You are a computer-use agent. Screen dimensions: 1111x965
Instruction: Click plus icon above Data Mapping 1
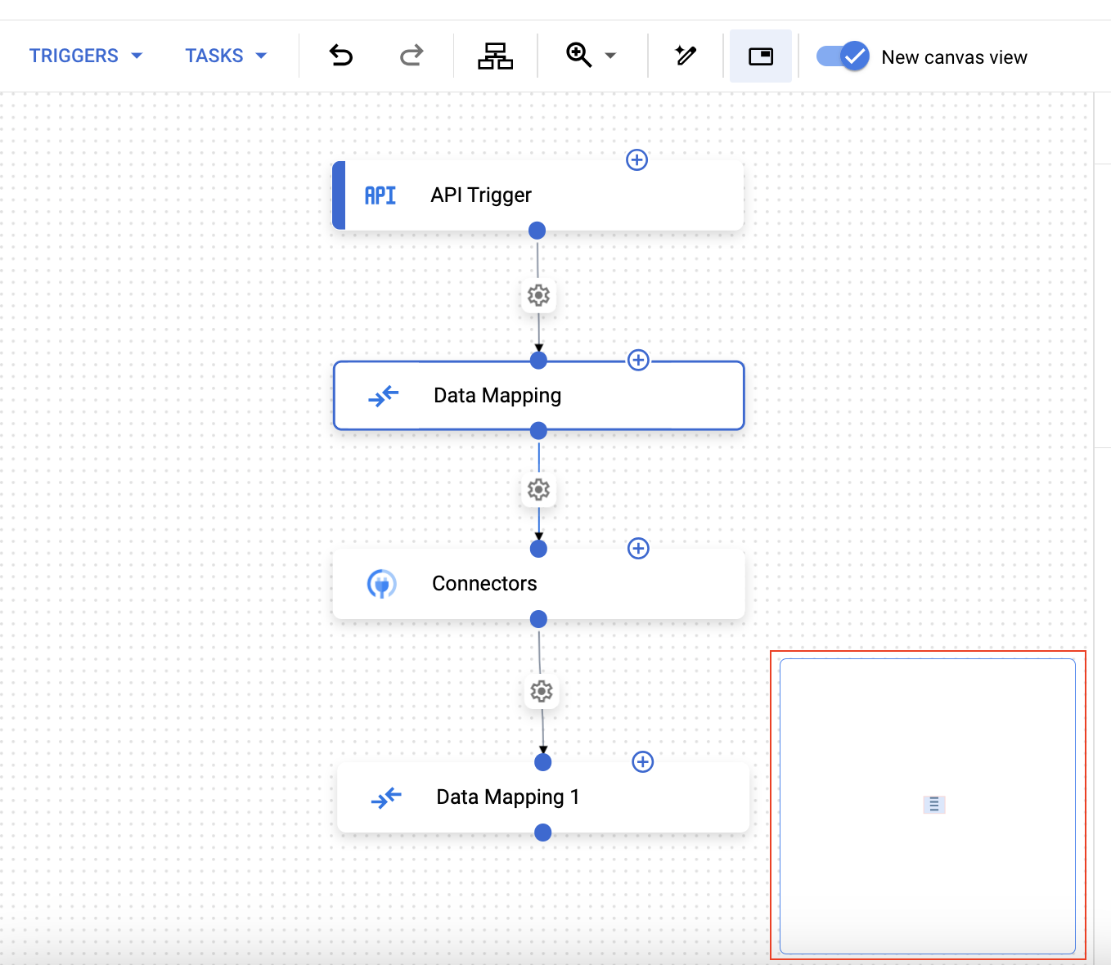coord(643,761)
